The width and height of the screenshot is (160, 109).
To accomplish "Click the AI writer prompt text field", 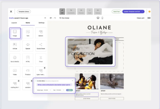I will (54, 85).
